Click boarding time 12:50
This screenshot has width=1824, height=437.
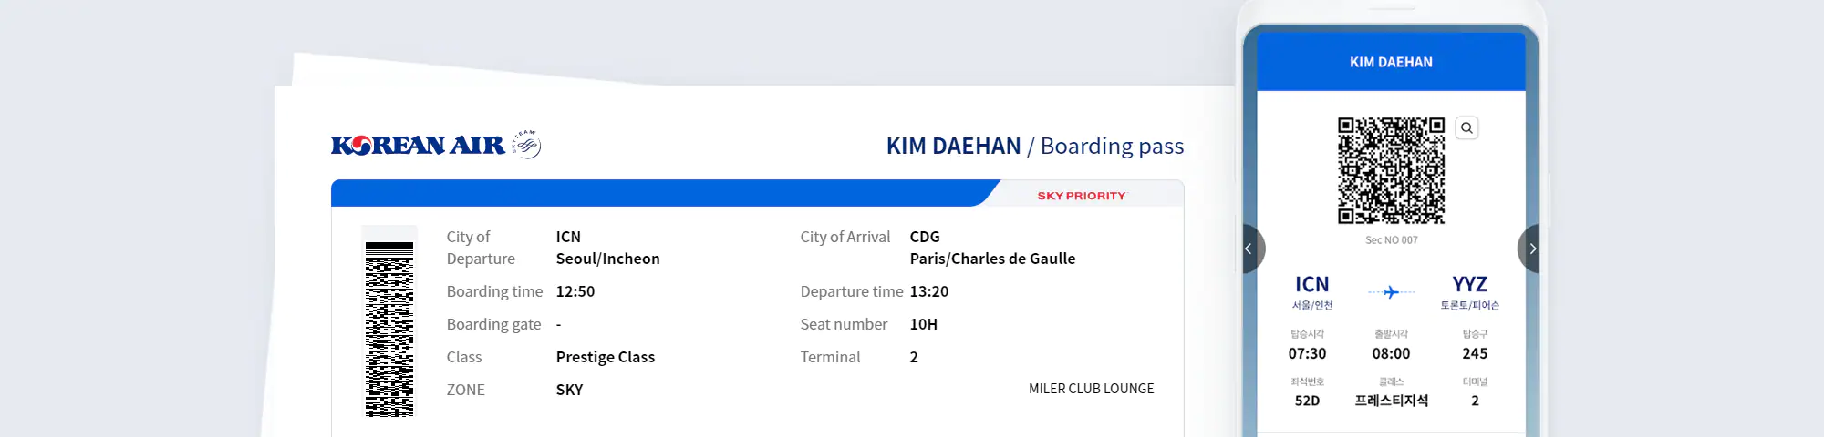tap(575, 291)
